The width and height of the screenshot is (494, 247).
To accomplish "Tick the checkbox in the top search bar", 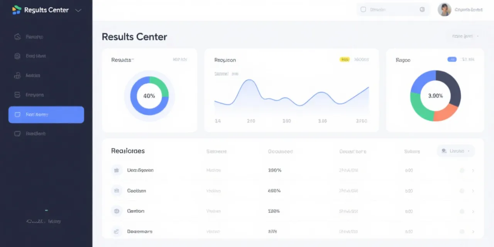I will [x=363, y=10].
